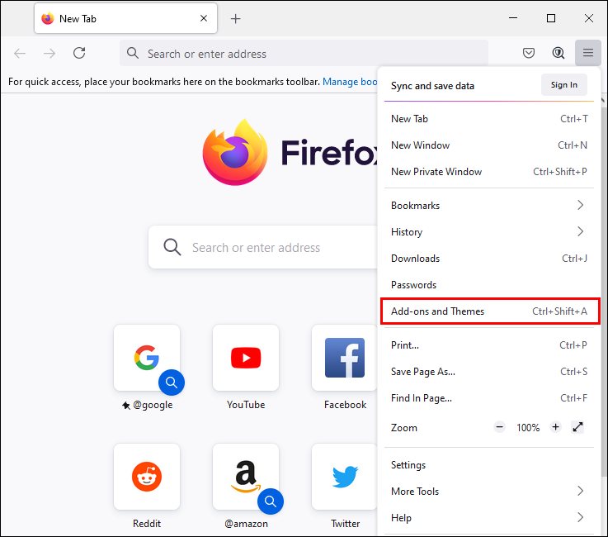Open Passwords from the menu
The width and height of the screenshot is (608, 537).
point(489,285)
